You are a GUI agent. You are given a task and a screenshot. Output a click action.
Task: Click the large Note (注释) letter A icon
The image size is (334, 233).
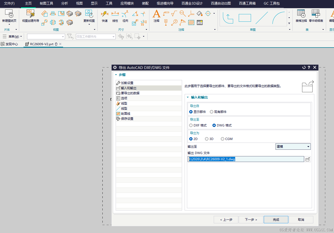[x=156, y=14]
